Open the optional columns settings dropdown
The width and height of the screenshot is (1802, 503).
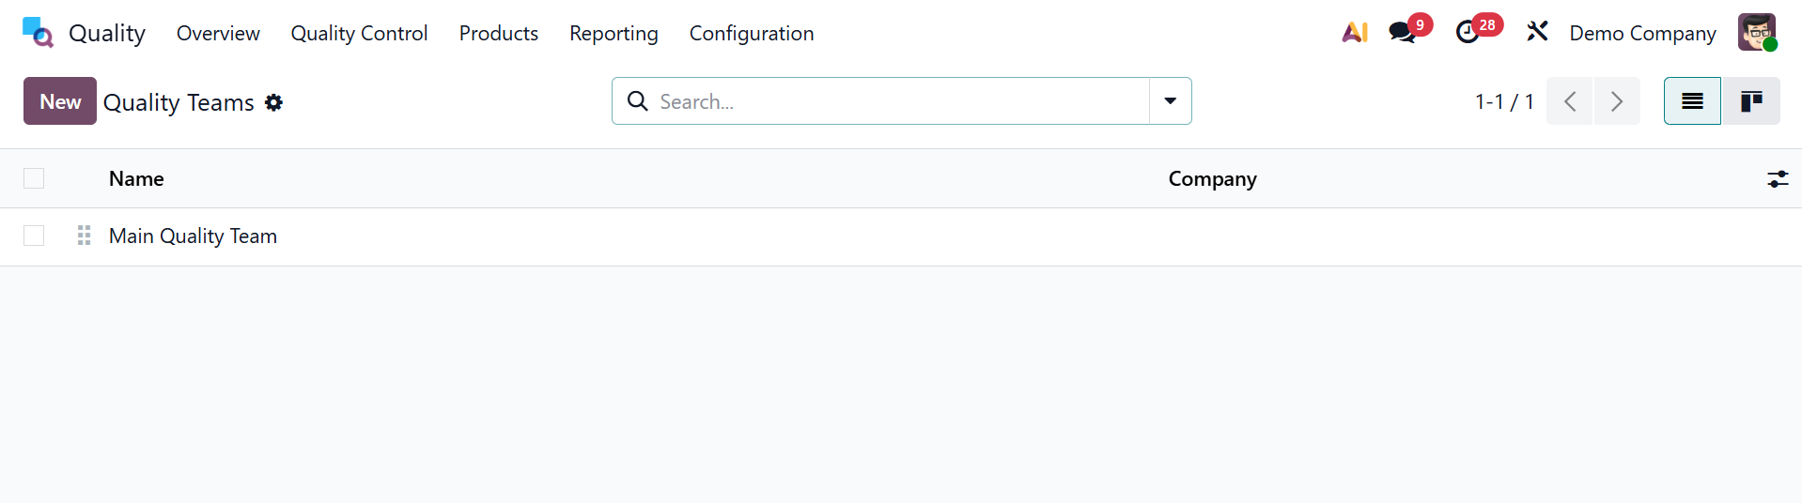pyautogui.click(x=1777, y=178)
